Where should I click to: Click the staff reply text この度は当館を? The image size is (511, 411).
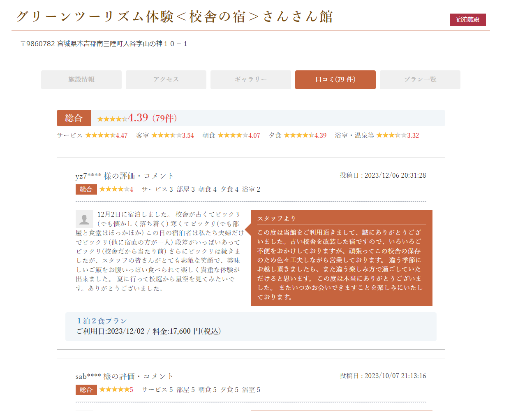pos(340,265)
